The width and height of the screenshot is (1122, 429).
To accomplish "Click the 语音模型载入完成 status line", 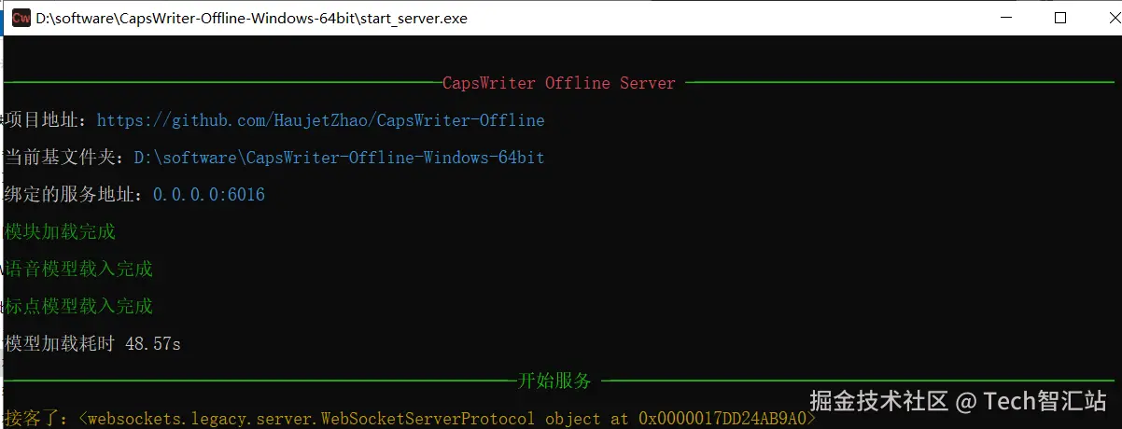I will coord(78,270).
